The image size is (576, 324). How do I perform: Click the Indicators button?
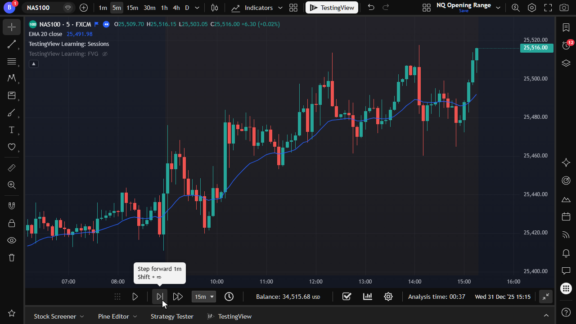tap(252, 8)
